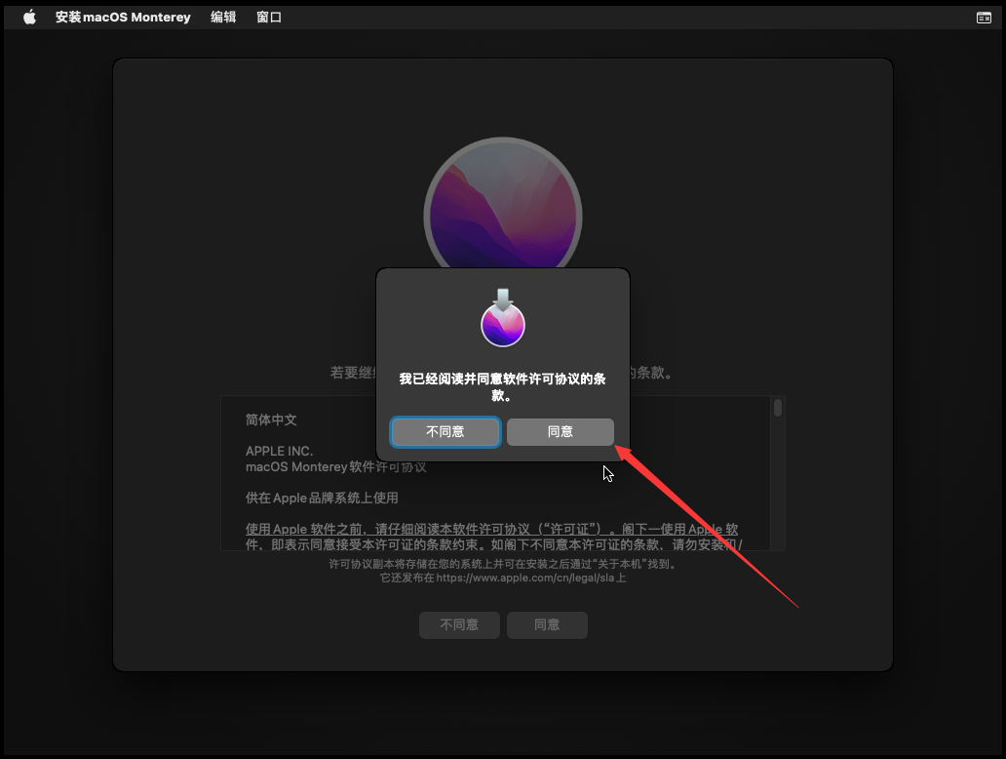Click the dialog message 我已经阅读并同意

(x=502, y=386)
